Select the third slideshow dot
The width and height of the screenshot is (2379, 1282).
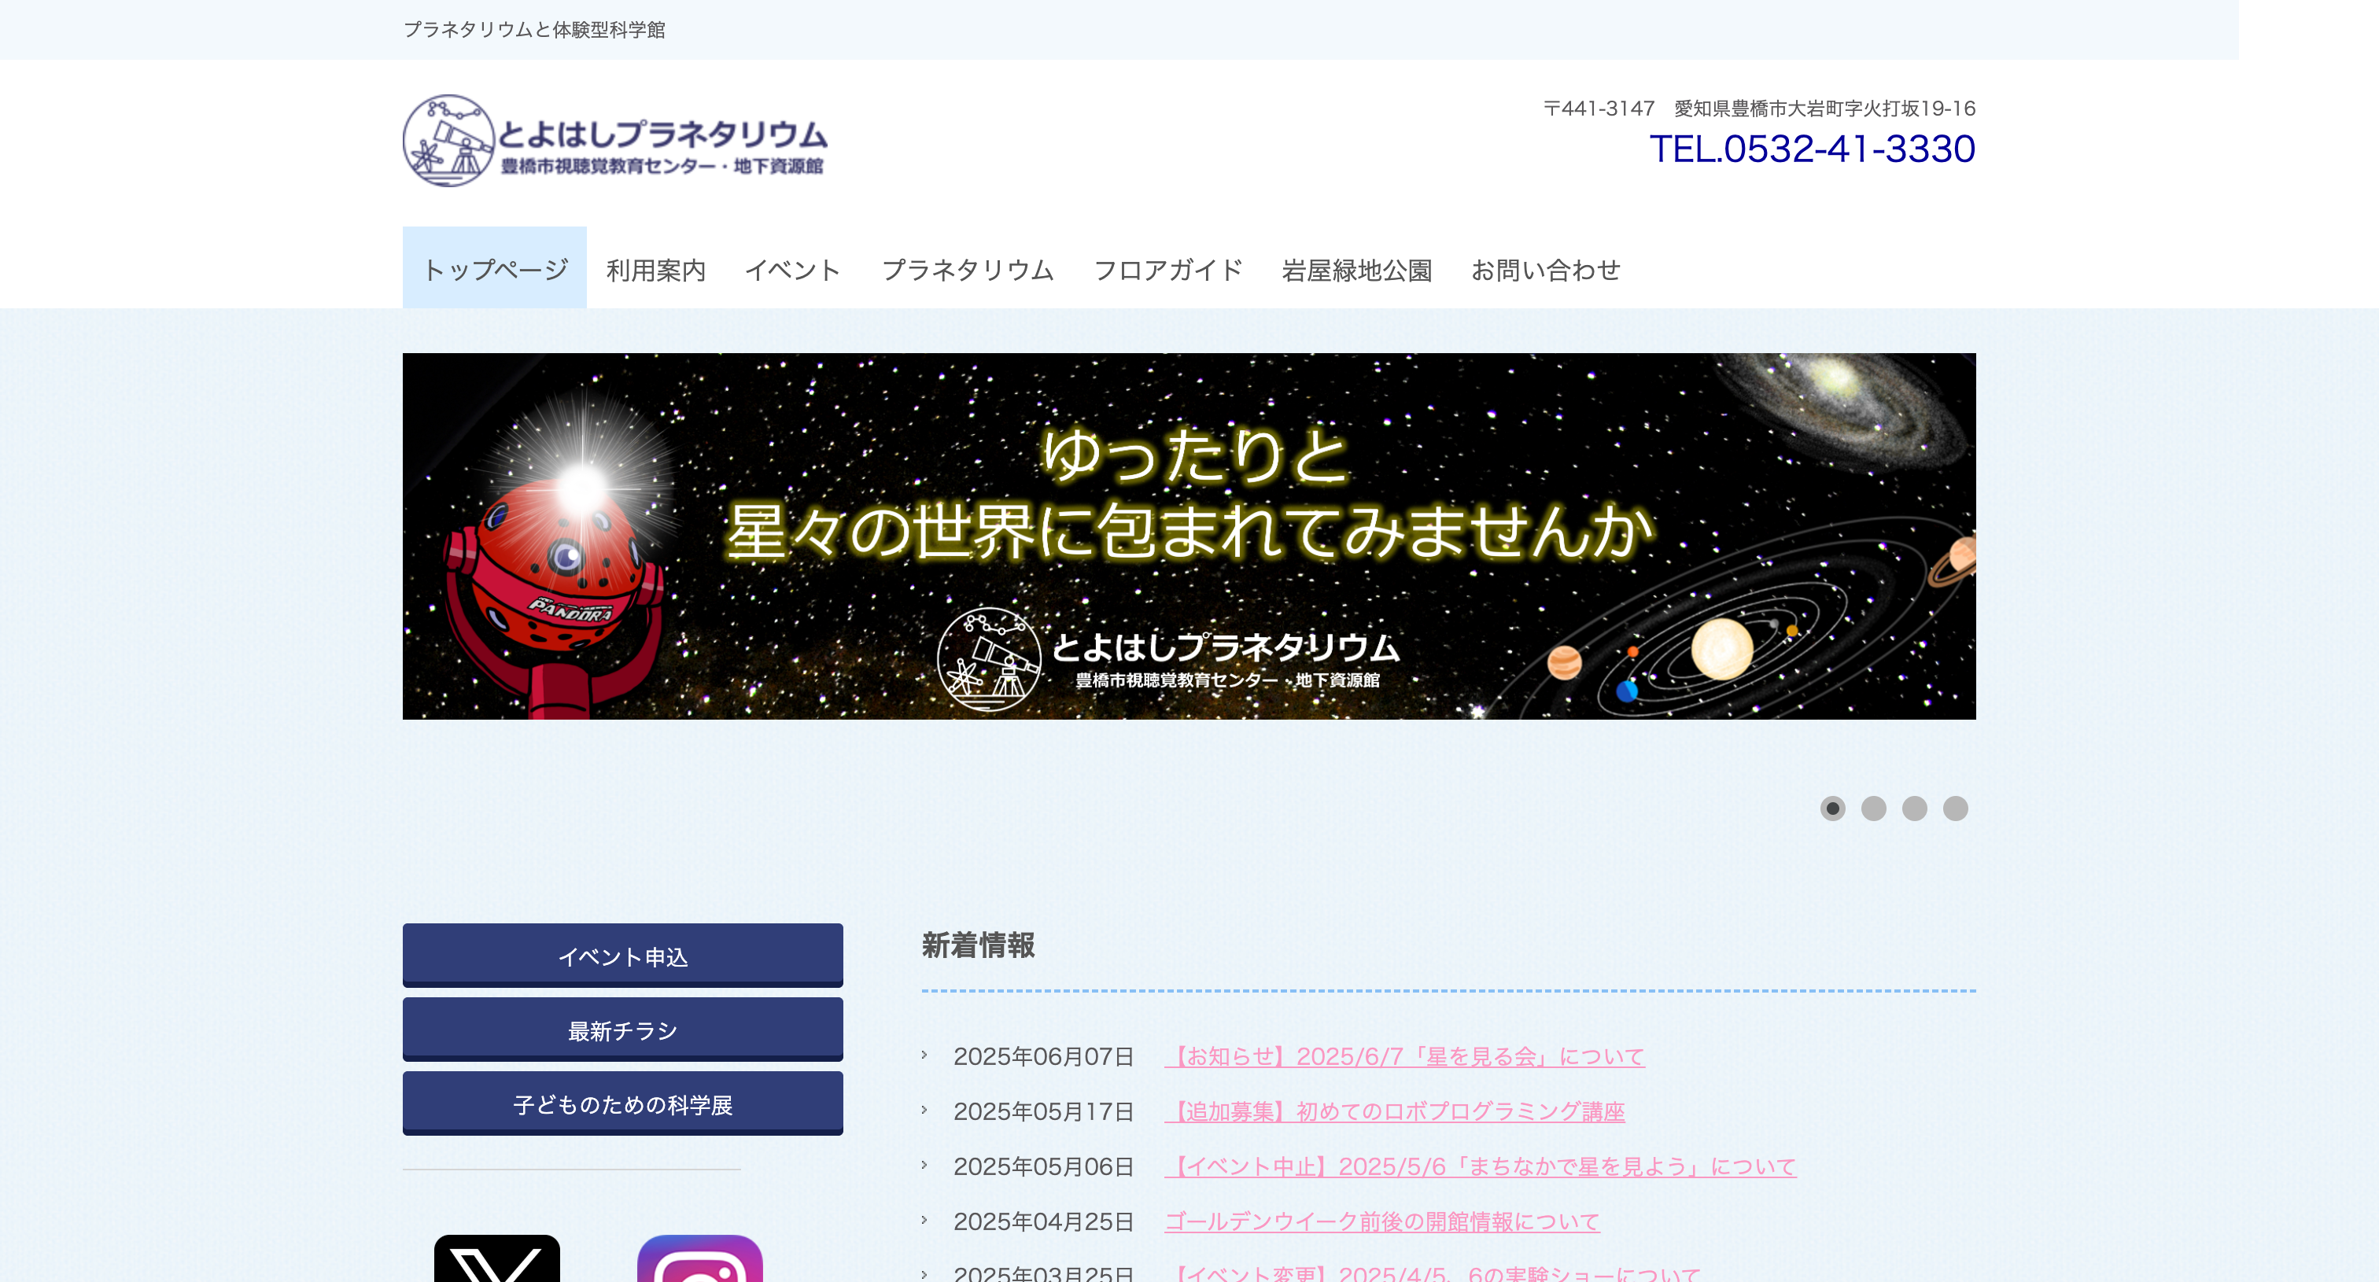pyautogui.click(x=1915, y=809)
